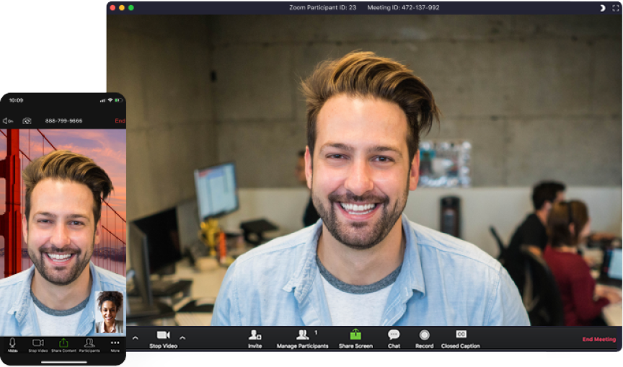The image size is (623, 367).
Task: Click the Zoom Participant ID: 23 text
Action: click(x=322, y=7)
